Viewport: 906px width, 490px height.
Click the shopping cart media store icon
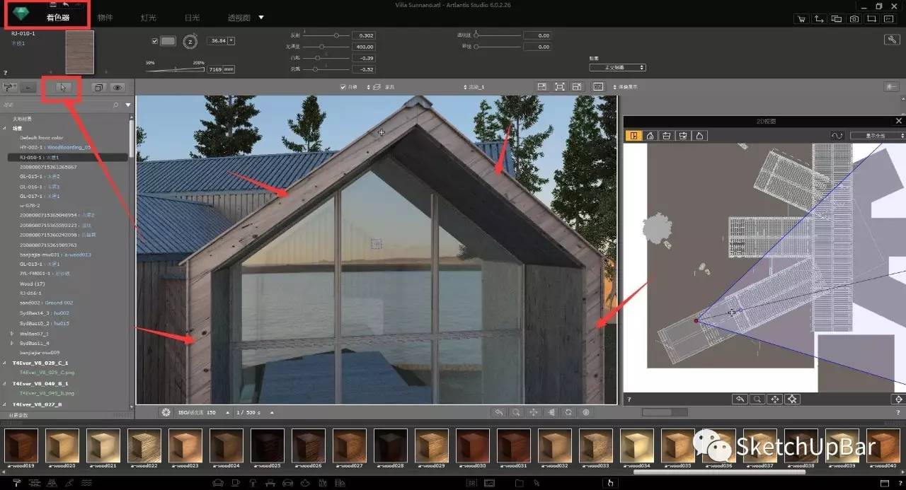coord(801,19)
